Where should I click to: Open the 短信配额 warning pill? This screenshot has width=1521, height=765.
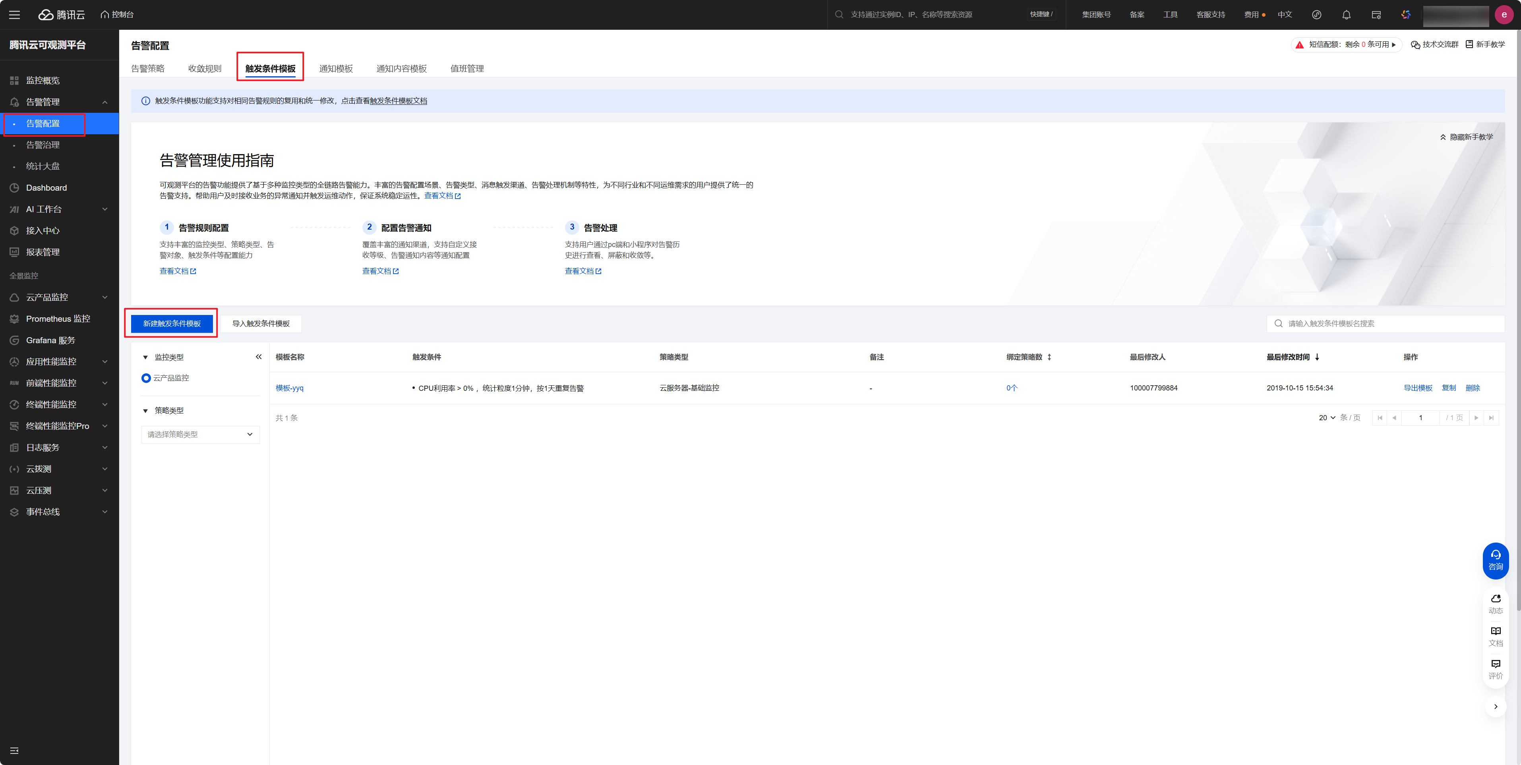[x=1346, y=45]
